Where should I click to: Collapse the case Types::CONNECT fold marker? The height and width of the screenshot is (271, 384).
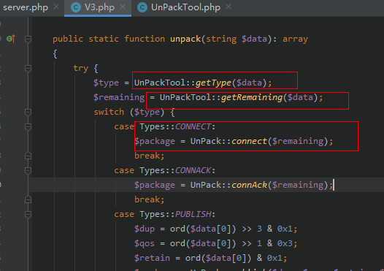point(28,126)
